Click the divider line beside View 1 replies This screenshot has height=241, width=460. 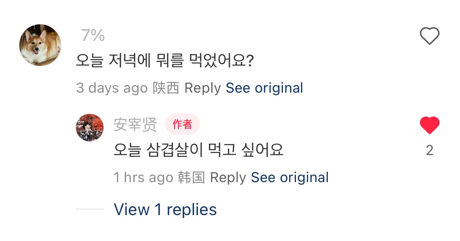[89, 209]
